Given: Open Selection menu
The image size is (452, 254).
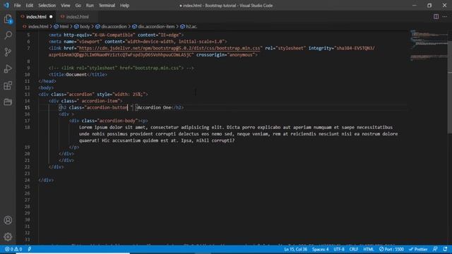Looking at the screenshot, I should (47, 6).
